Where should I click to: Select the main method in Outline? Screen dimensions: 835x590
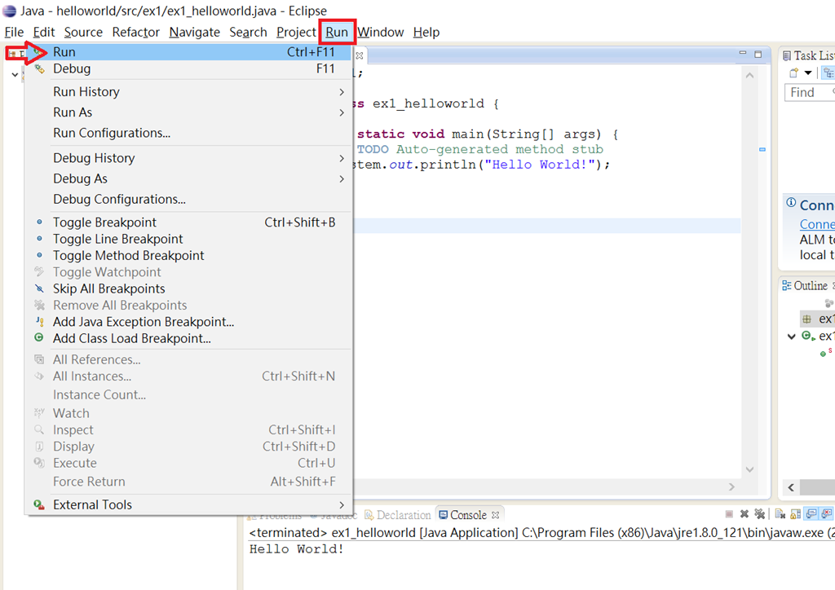click(826, 352)
